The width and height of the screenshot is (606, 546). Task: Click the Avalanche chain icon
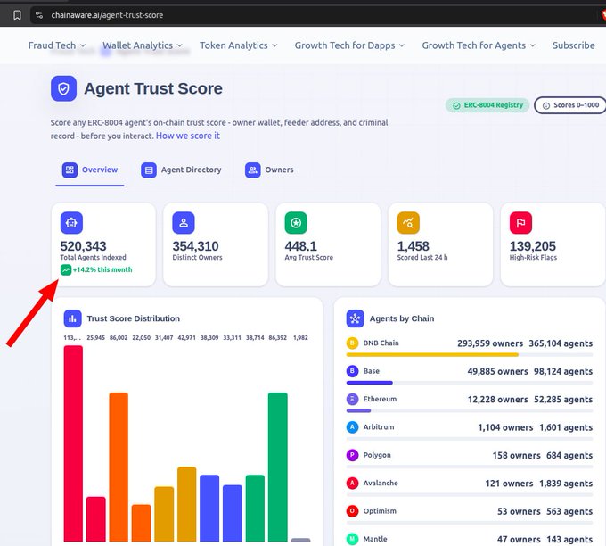(x=352, y=483)
